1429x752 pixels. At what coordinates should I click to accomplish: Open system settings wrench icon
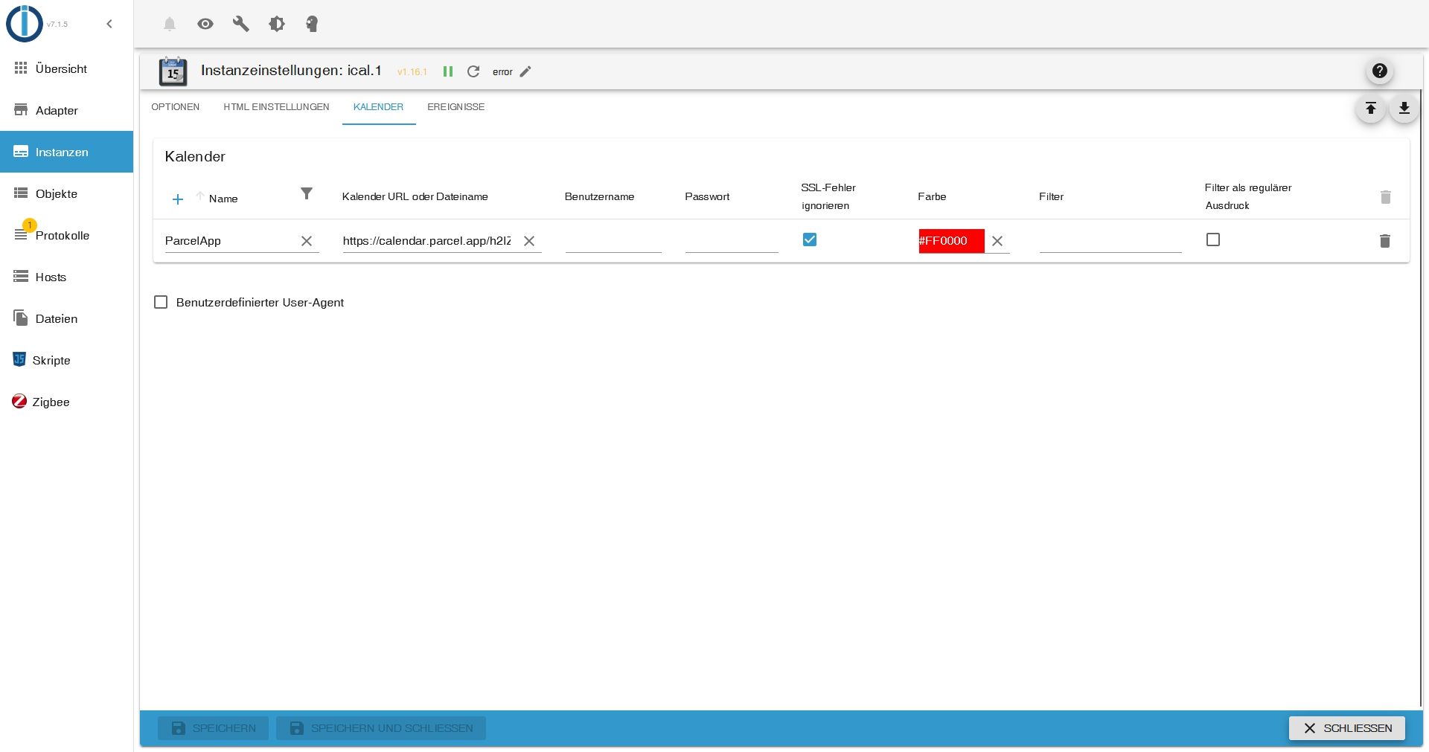click(x=241, y=24)
